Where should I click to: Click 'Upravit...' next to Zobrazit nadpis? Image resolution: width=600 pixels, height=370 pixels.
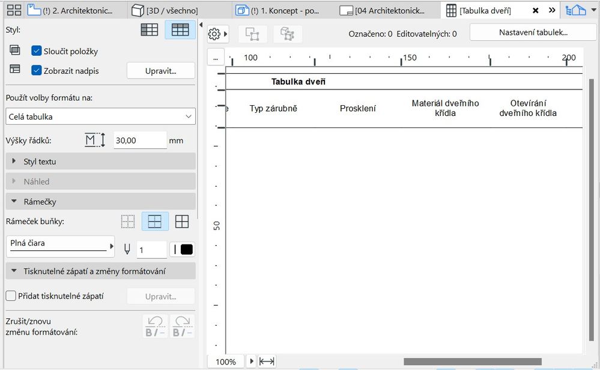(x=161, y=71)
